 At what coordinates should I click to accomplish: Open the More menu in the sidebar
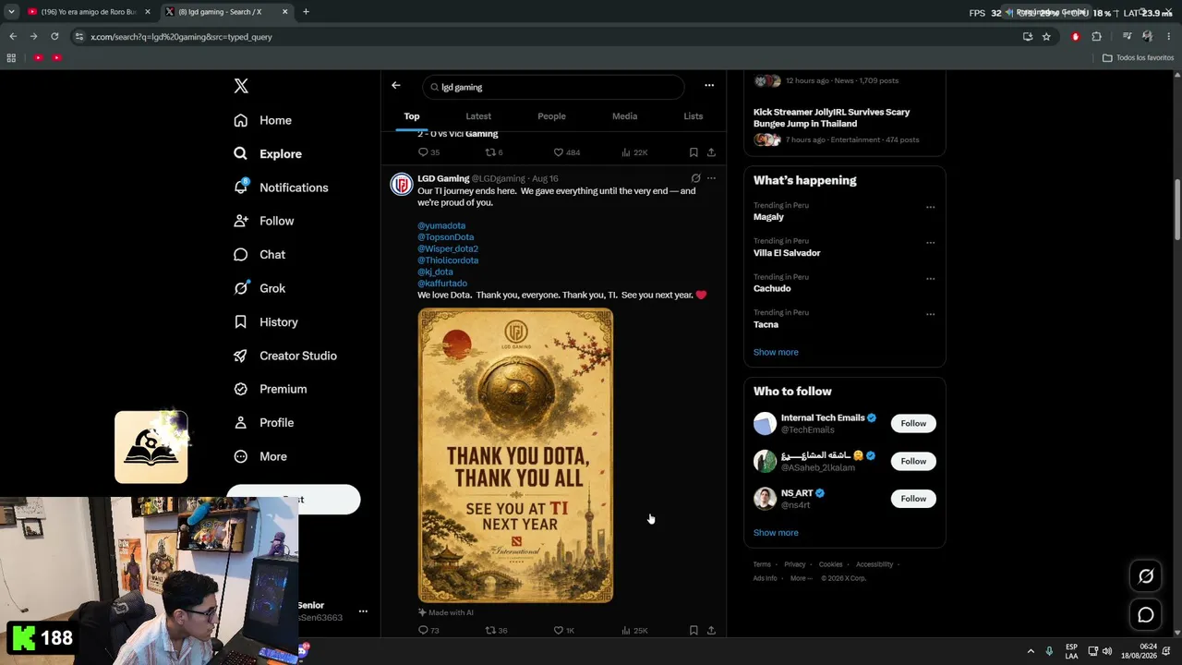coord(260,456)
